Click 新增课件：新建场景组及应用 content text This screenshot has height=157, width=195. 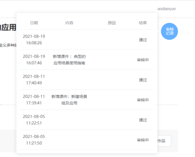click(x=69, y=100)
